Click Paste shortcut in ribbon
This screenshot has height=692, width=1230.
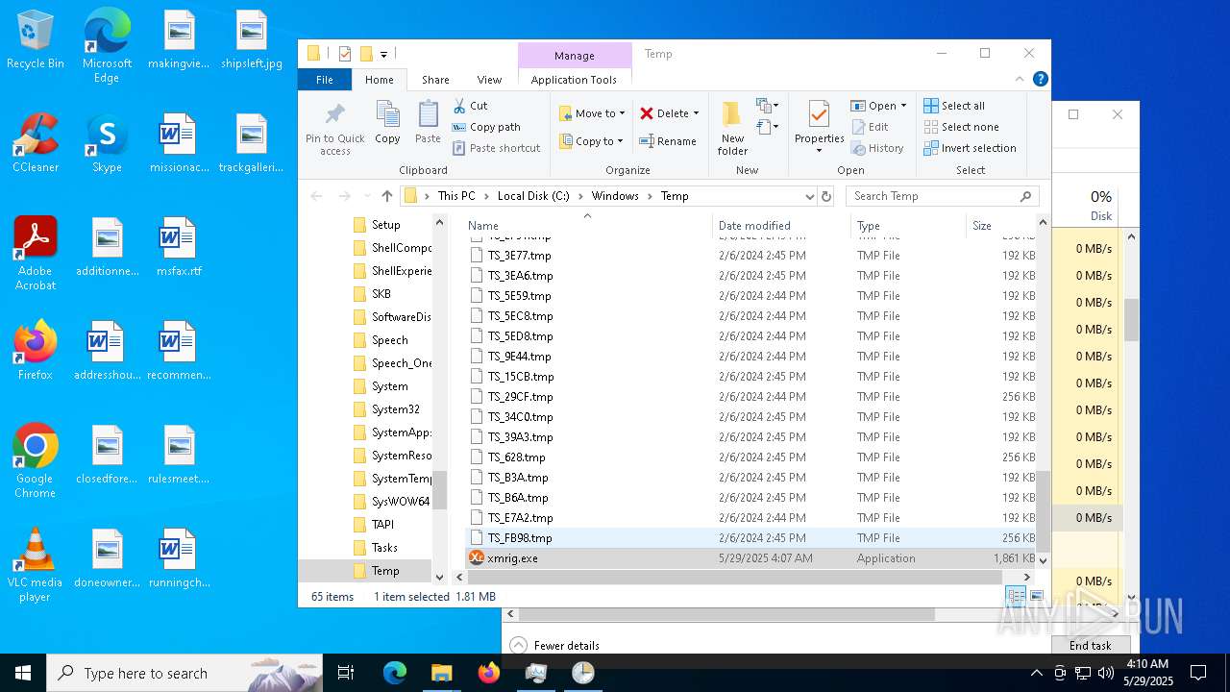(x=496, y=148)
